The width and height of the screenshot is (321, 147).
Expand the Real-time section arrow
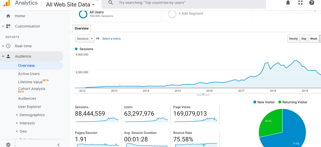pyautogui.click(x=3, y=46)
